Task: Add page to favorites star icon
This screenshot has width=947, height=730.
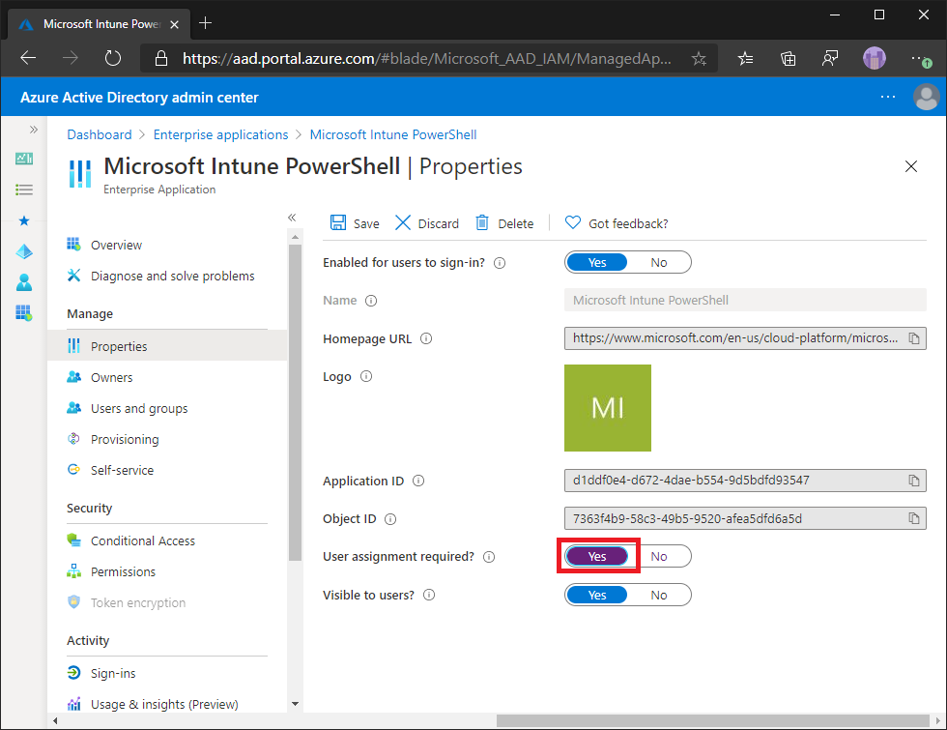Action: [699, 59]
